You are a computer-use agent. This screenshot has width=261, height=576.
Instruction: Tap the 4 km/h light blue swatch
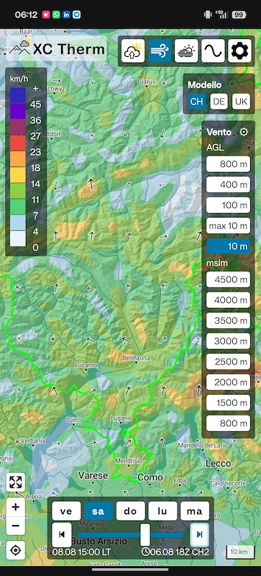18,222
